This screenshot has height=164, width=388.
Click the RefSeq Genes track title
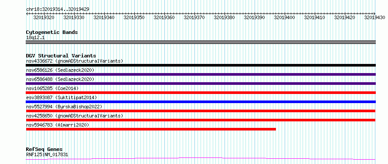pyautogui.click(x=44, y=150)
